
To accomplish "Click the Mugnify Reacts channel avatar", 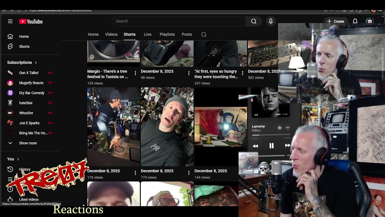I will 10,83.
